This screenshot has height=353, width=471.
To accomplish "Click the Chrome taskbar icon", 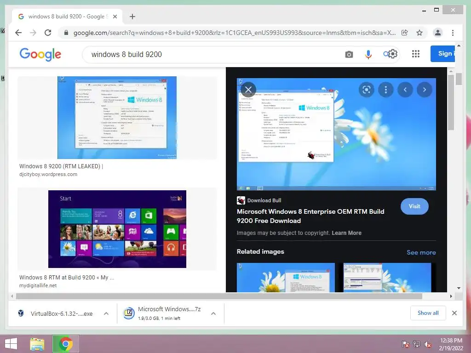I will (x=66, y=344).
